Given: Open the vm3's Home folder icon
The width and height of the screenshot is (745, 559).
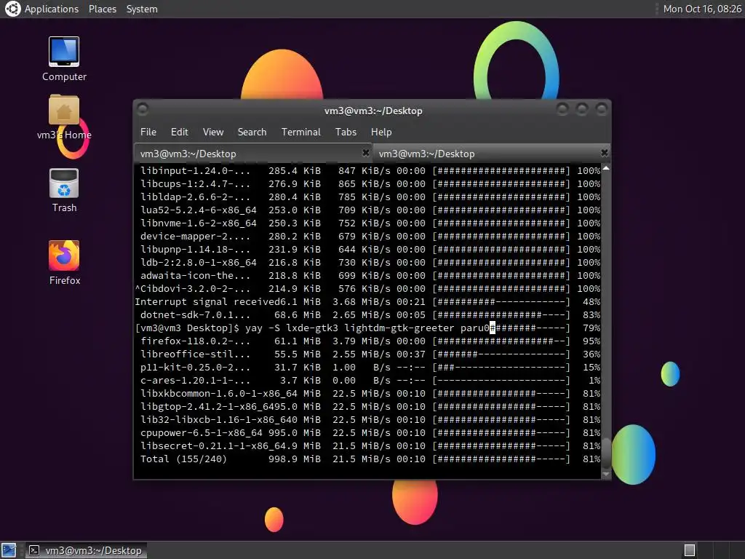Looking at the screenshot, I should pyautogui.click(x=64, y=111).
